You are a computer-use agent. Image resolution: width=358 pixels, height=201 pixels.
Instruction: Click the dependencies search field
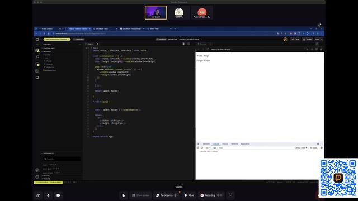[62, 159]
